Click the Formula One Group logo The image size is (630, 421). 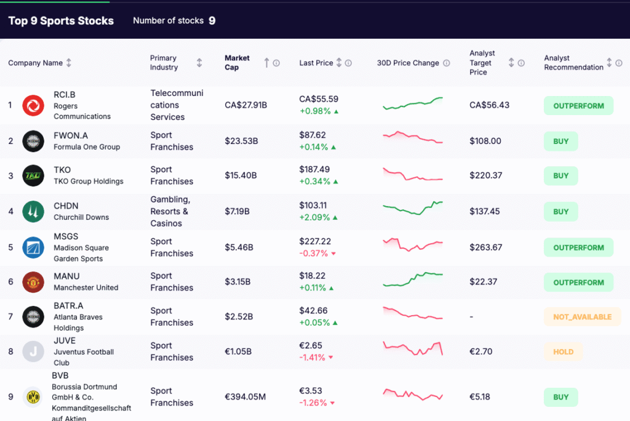33,141
